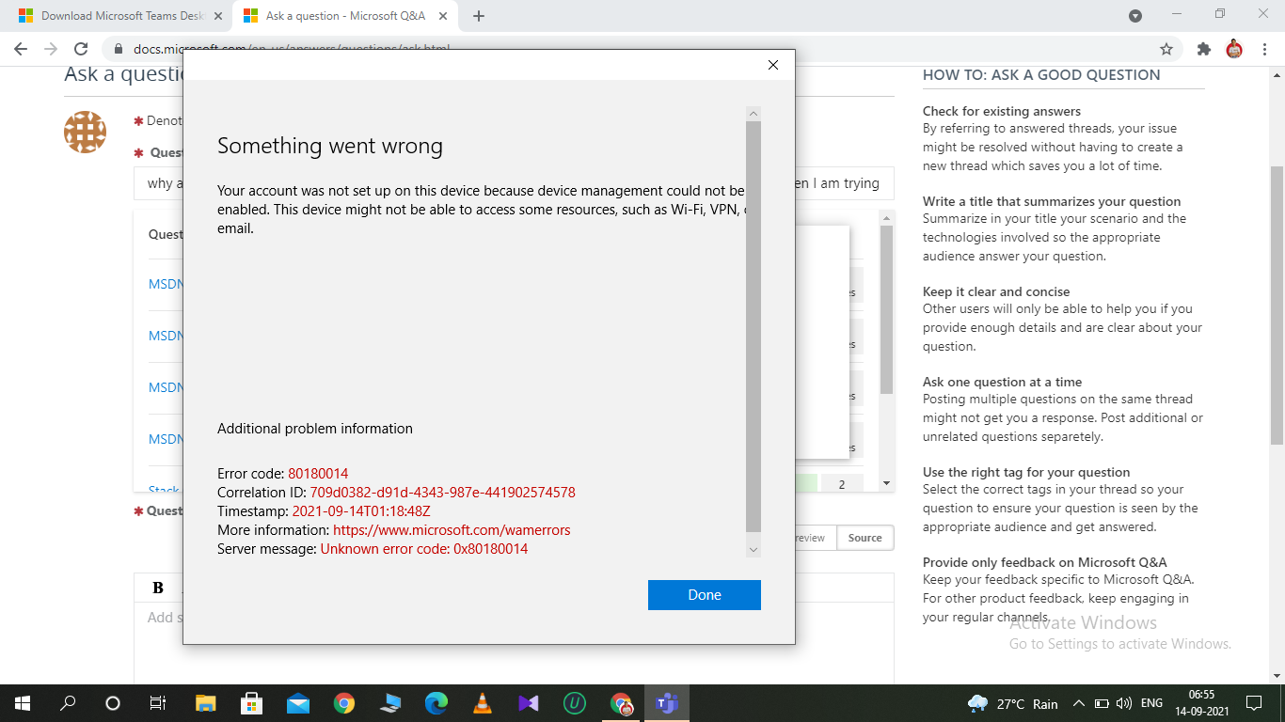
Task: Select the Source editor tab
Action: click(x=865, y=538)
